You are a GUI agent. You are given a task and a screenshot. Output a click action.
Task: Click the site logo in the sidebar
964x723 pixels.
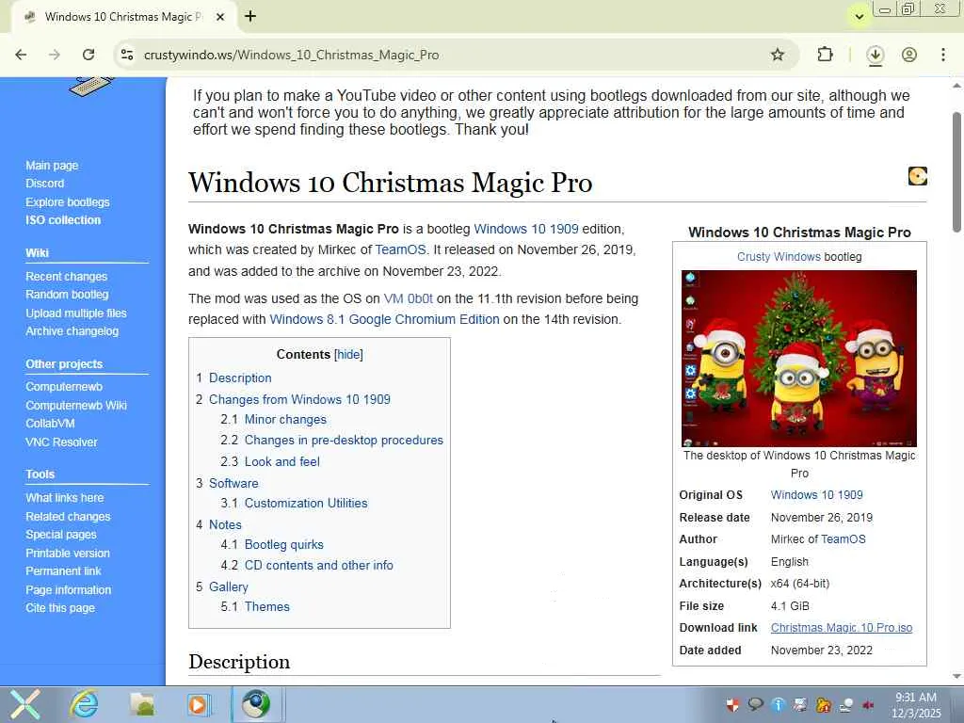point(91,86)
